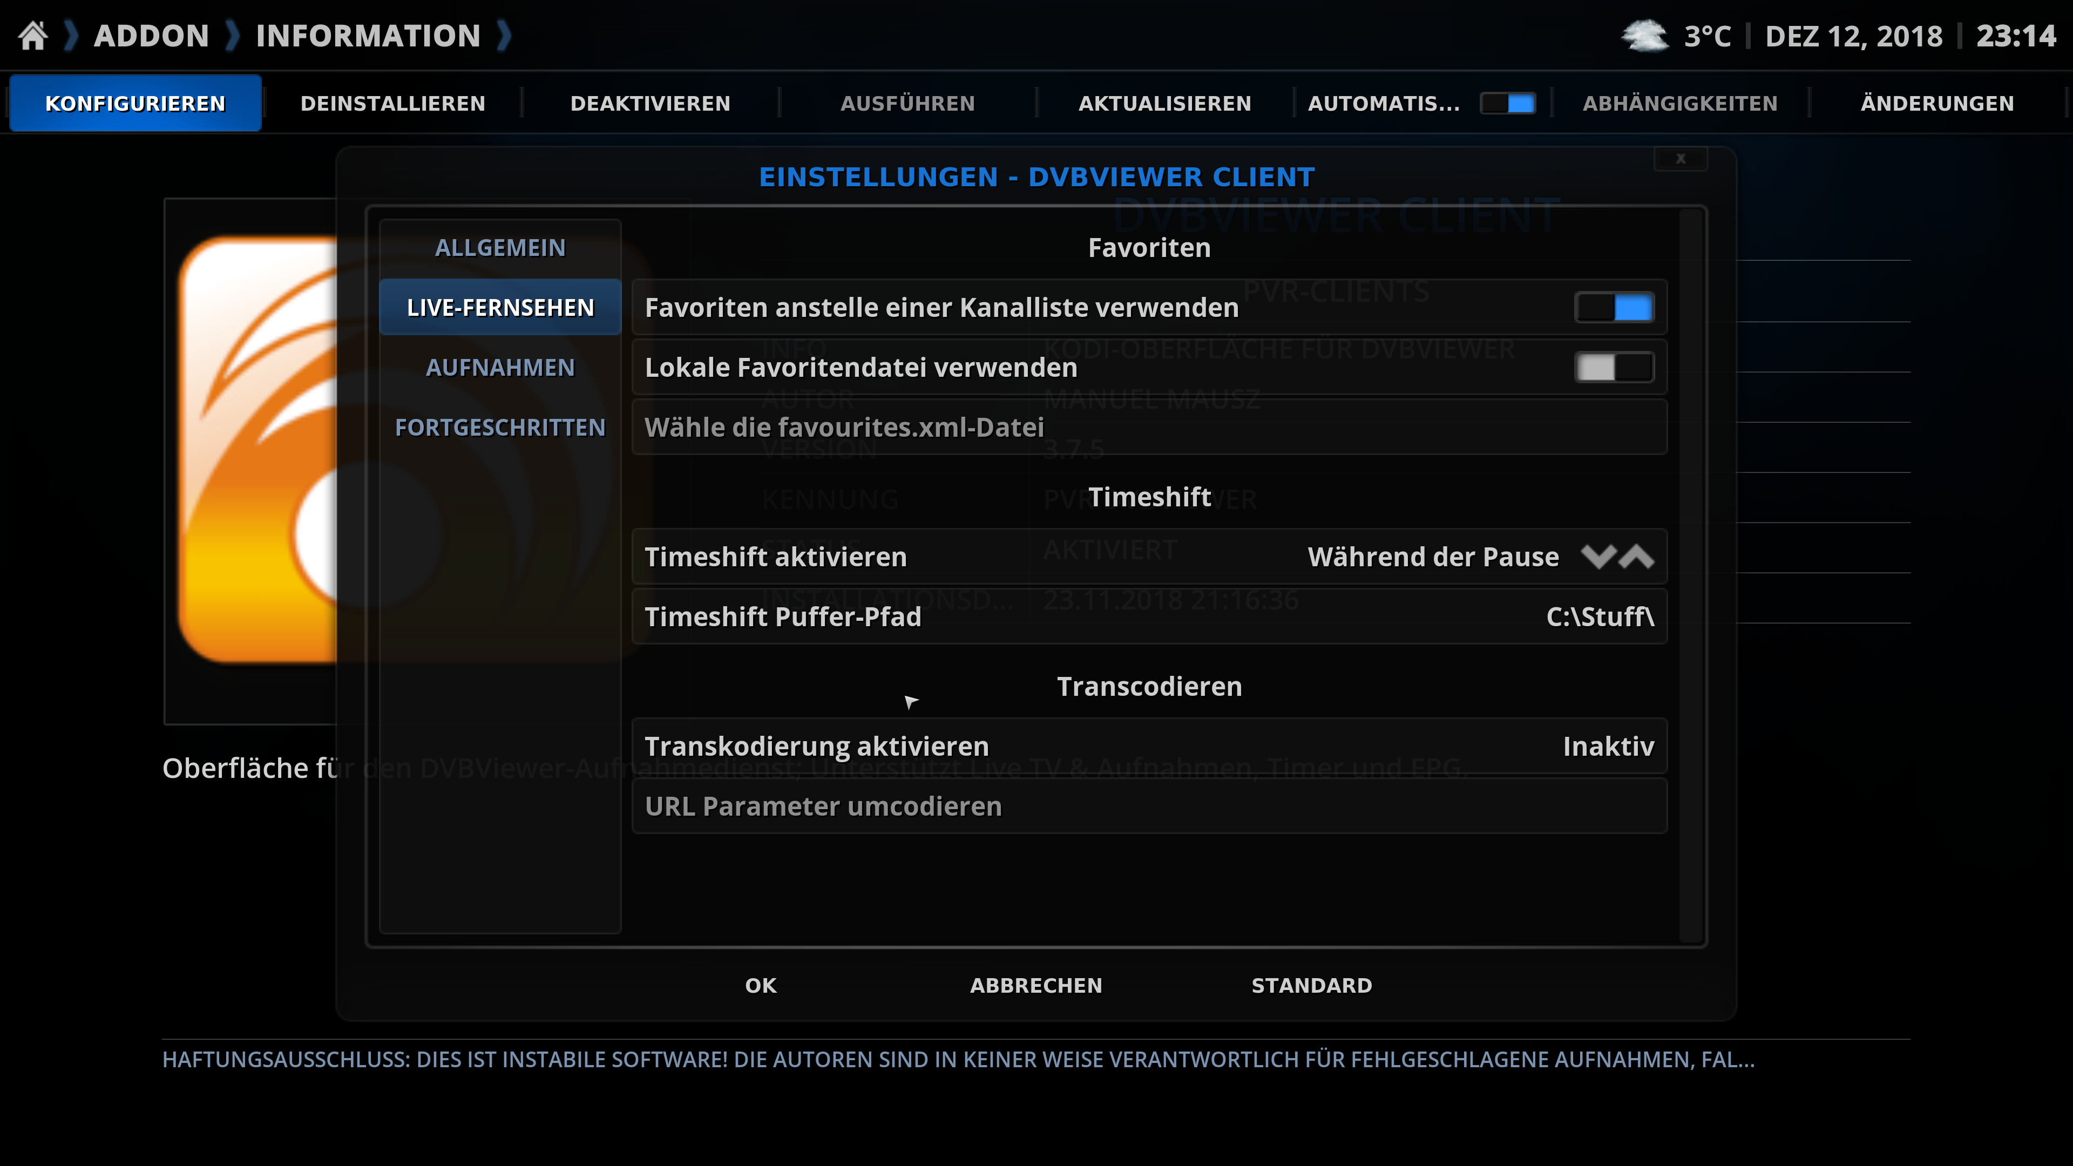The image size is (2073, 1166).
Task: Open the weather cloud icon
Action: tap(1644, 36)
